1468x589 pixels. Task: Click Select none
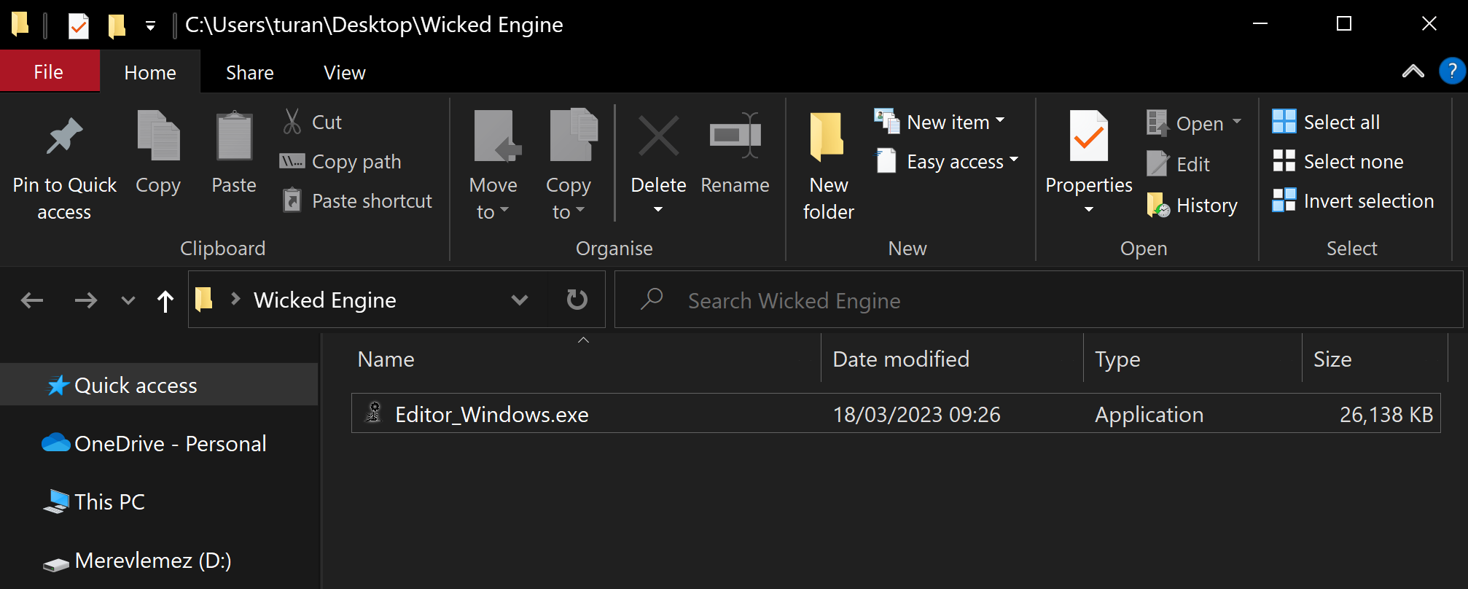tap(1338, 161)
